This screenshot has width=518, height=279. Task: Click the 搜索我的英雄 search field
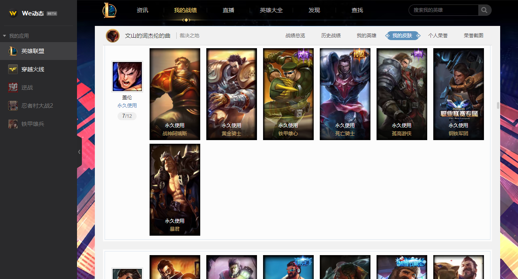443,10
